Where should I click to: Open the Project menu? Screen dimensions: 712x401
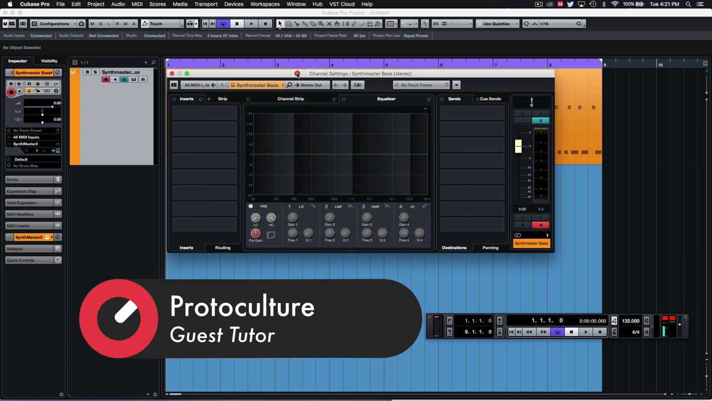[96, 4]
